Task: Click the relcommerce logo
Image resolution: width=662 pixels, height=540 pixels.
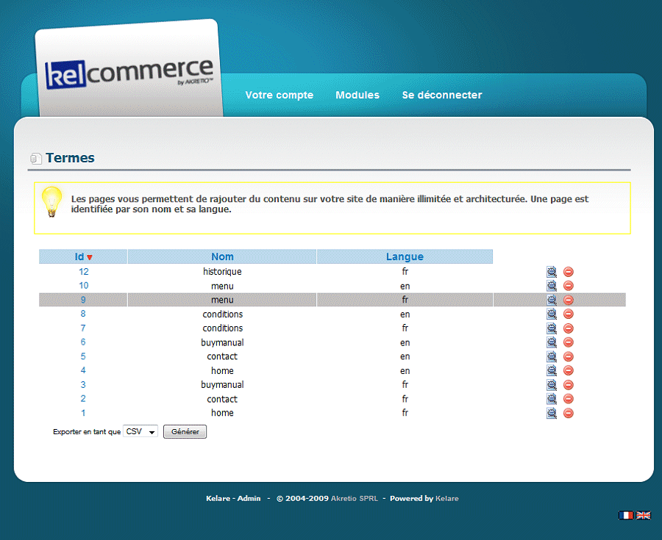Action: (129, 73)
